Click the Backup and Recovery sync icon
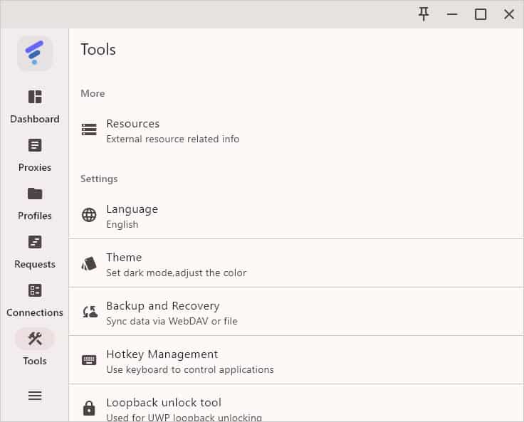Image resolution: width=524 pixels, height=422 pixels. coord(90,312)
